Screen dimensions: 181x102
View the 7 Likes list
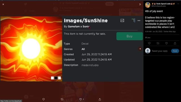[x=148, y=38]
